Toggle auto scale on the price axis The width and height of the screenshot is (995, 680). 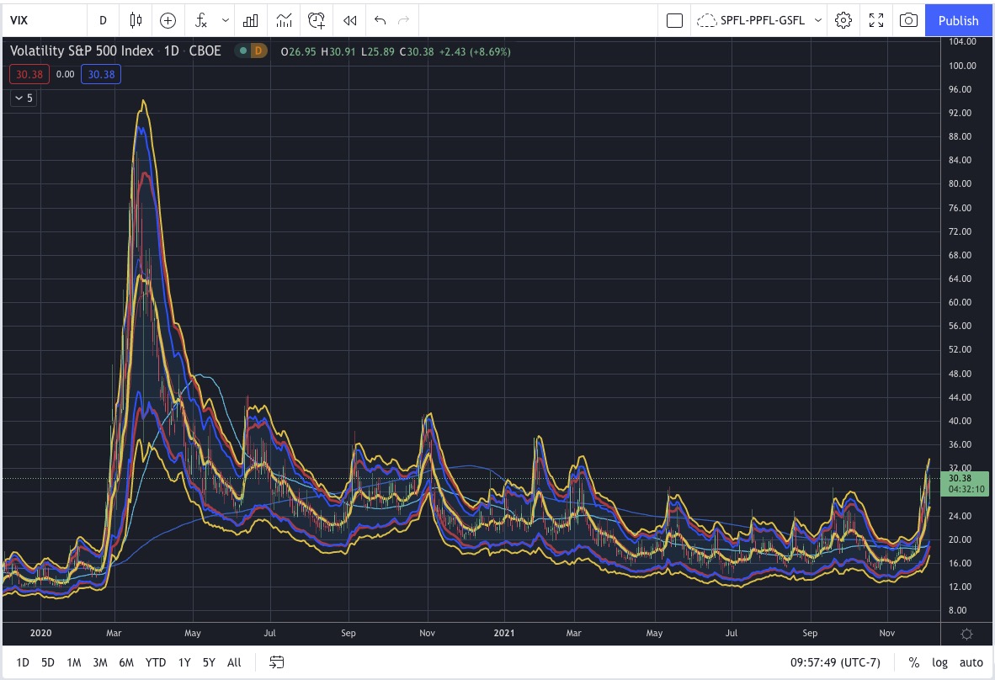(x=971, y=662)
